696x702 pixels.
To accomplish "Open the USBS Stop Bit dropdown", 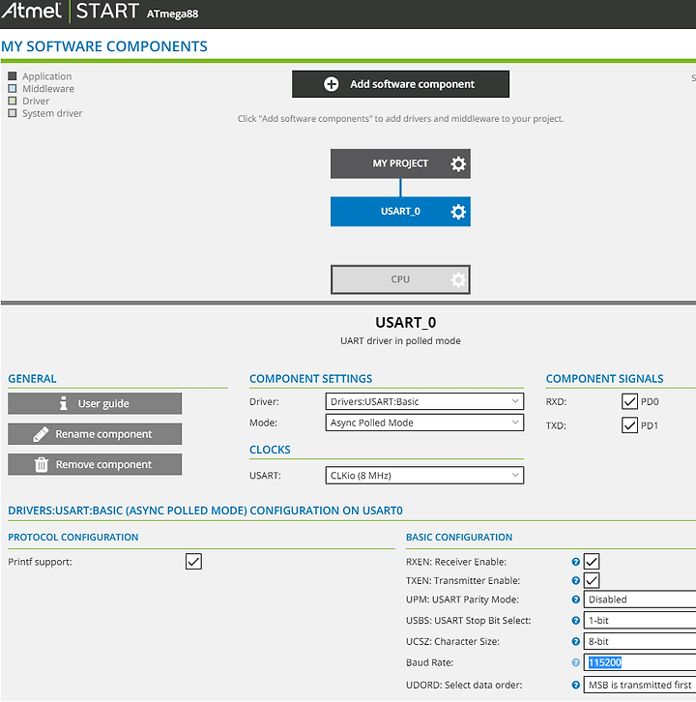I will tap(640, 621).
